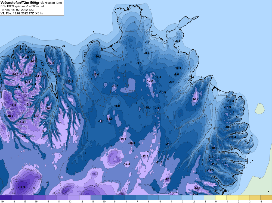
Task: Select the -5 color swatch in the legend
Action: coord(164,198)
